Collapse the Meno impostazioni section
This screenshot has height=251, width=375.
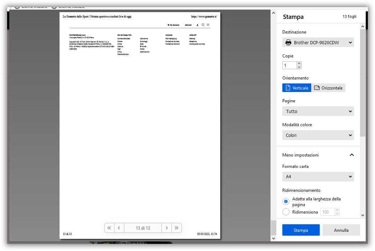318,155
